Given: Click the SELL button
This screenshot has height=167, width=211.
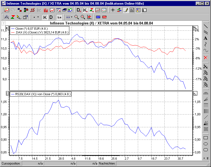Looking at the screenshot, I should [104, 17].
